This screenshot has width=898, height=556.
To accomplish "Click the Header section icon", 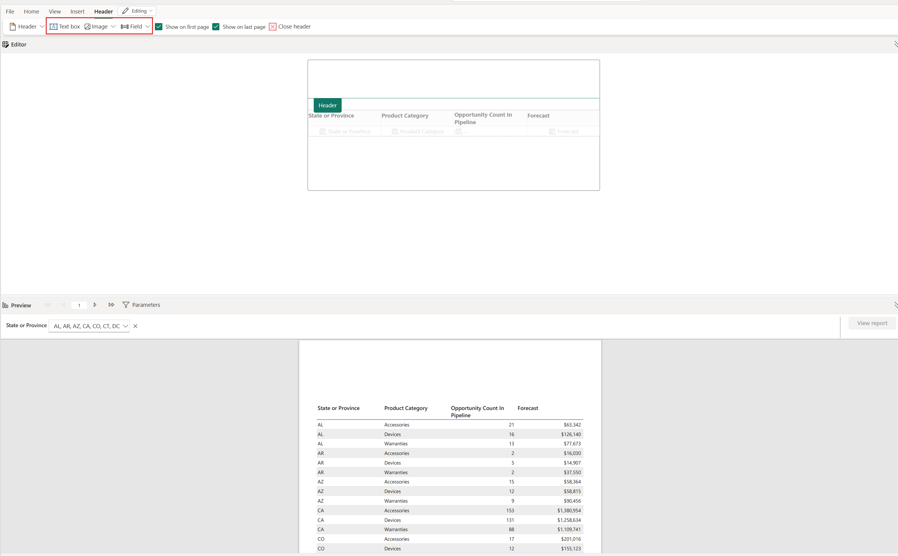I will pyautogui.click(x=12, y=26).
